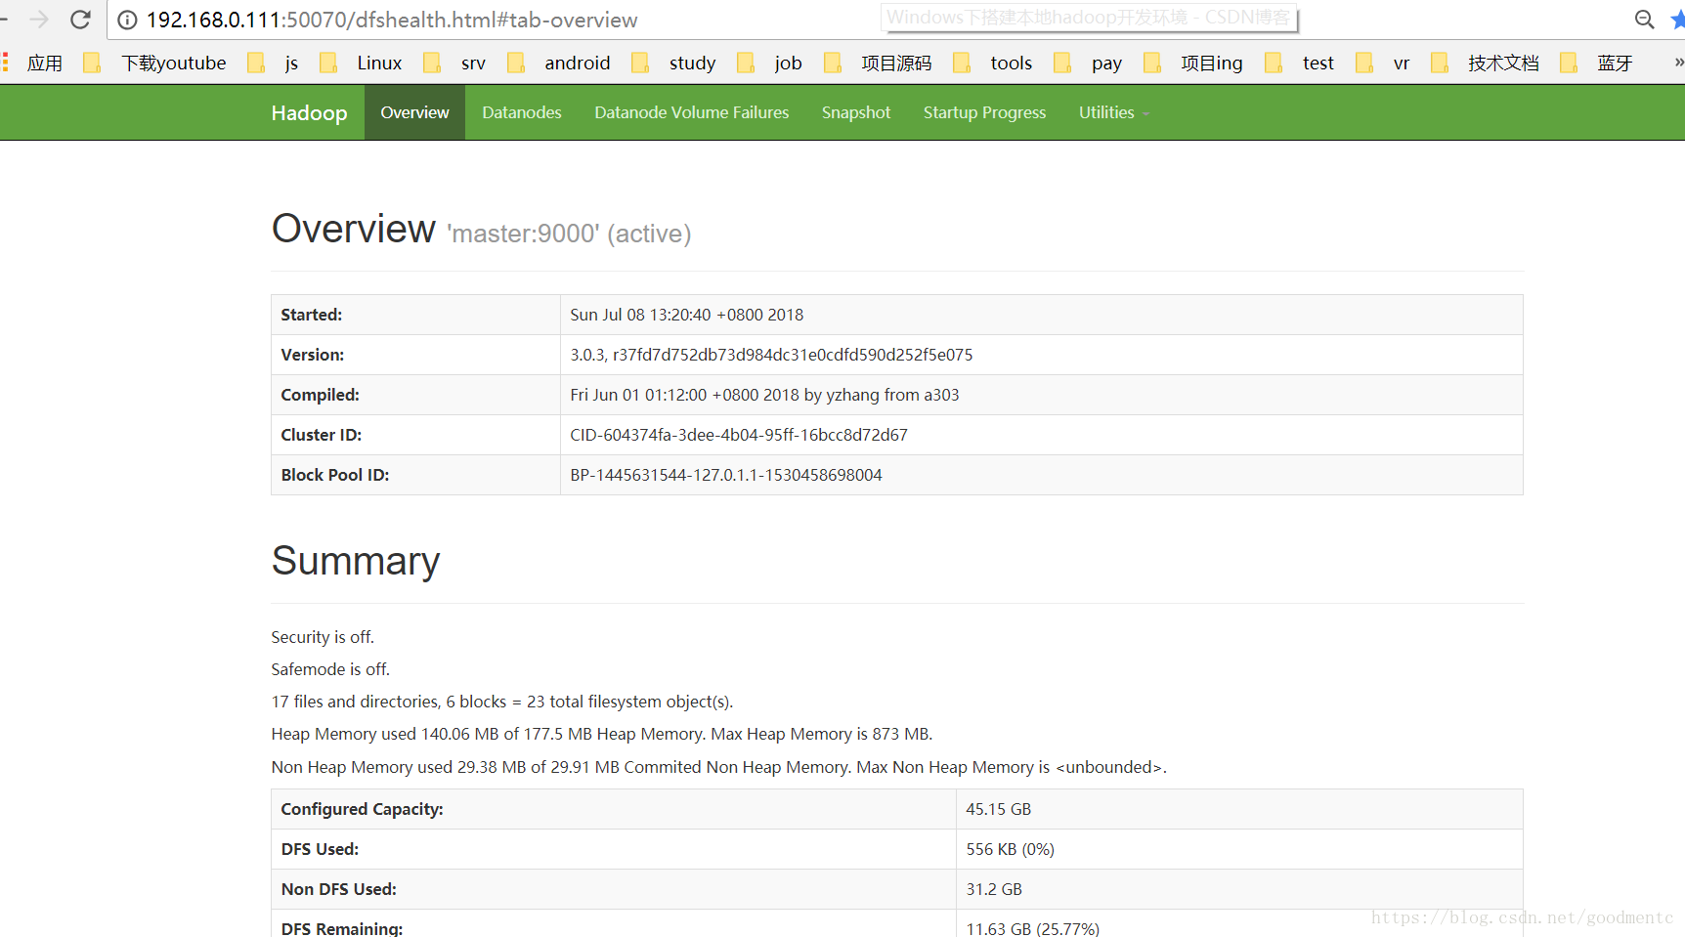Click the 'Non Heap Memory used 29.38 MB' line
The image size is (1685, 937).
click(719, 767)
